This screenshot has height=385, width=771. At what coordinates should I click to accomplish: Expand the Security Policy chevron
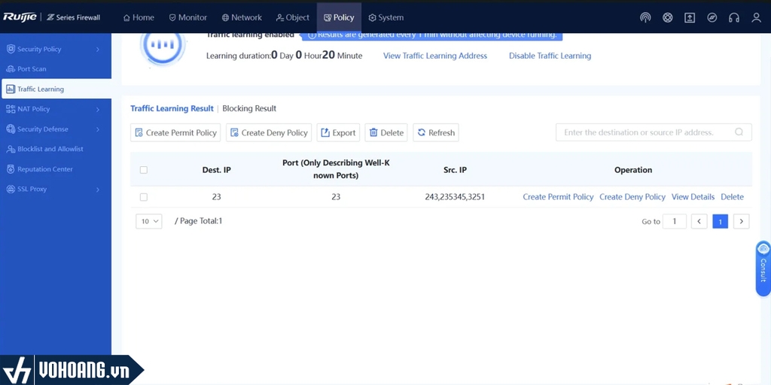(x=97, y=49)
